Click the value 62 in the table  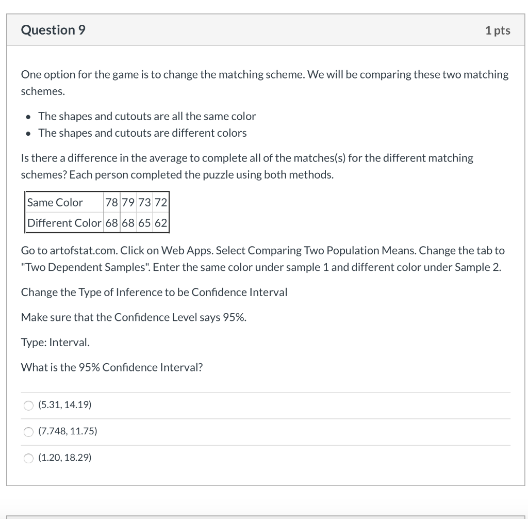pyautogui.click(x=162, y=223)
